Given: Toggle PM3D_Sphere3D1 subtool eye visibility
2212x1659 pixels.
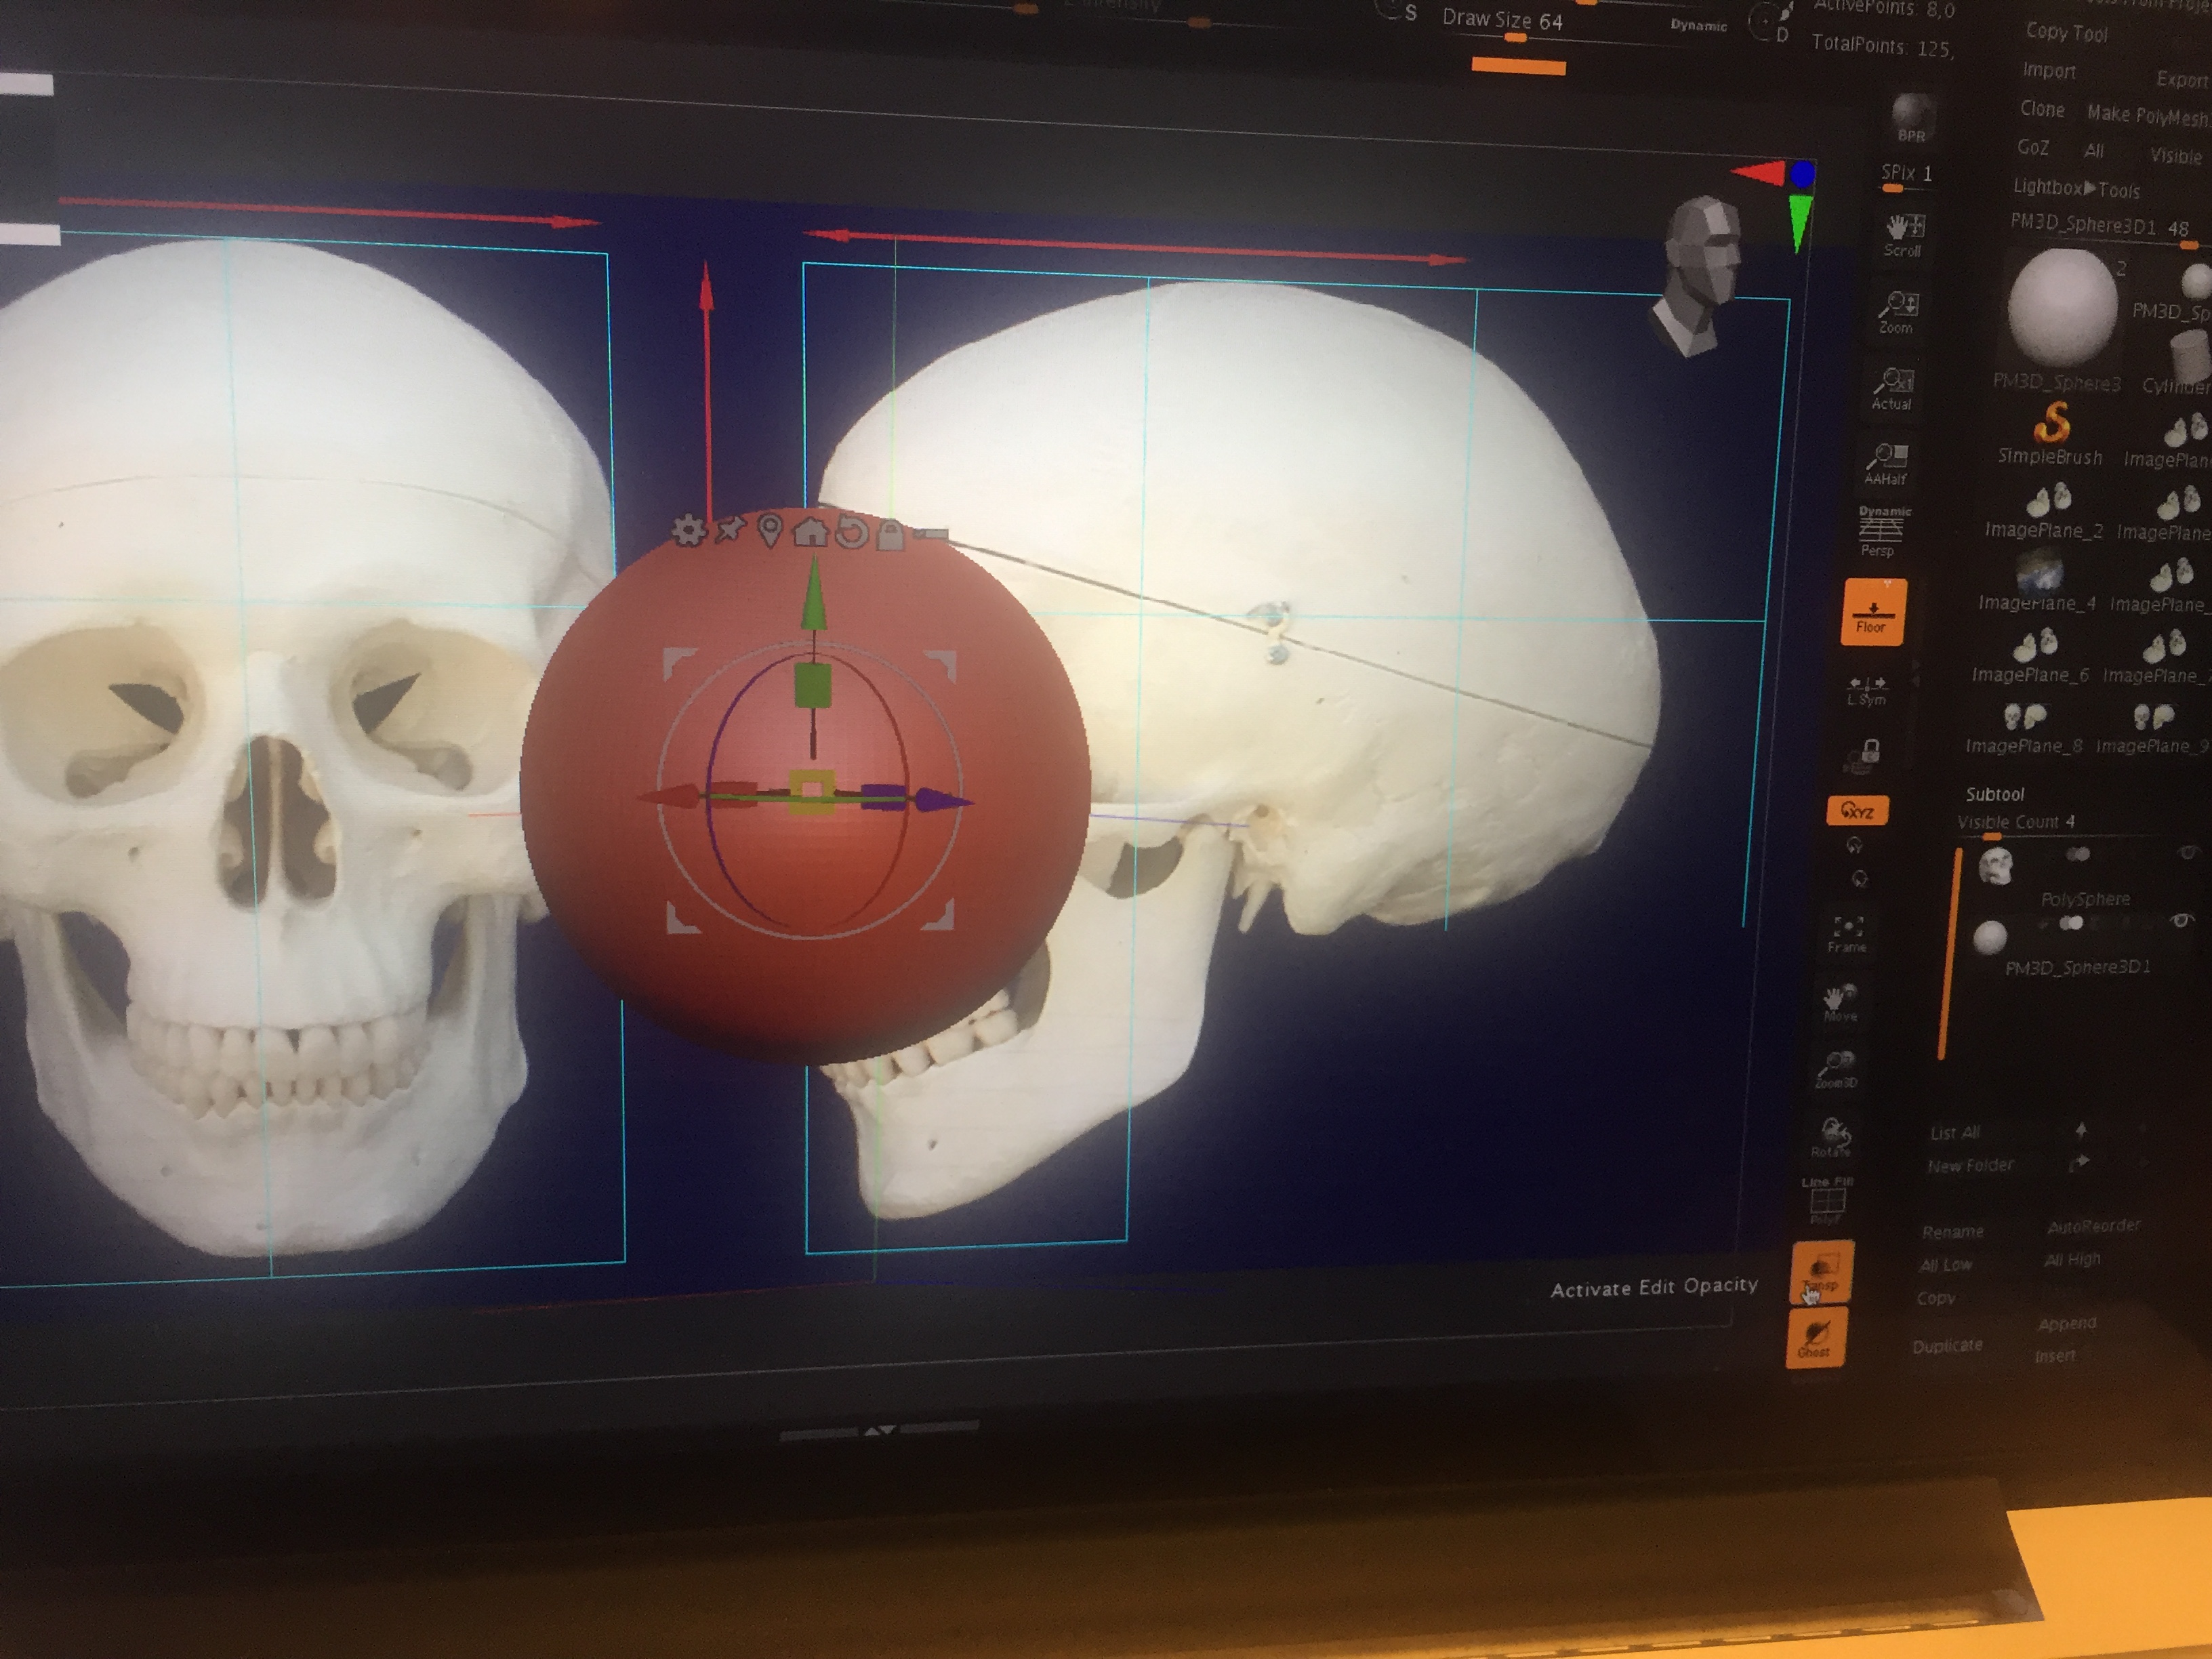Looking at the screenshot, I should click(2181, 920).
